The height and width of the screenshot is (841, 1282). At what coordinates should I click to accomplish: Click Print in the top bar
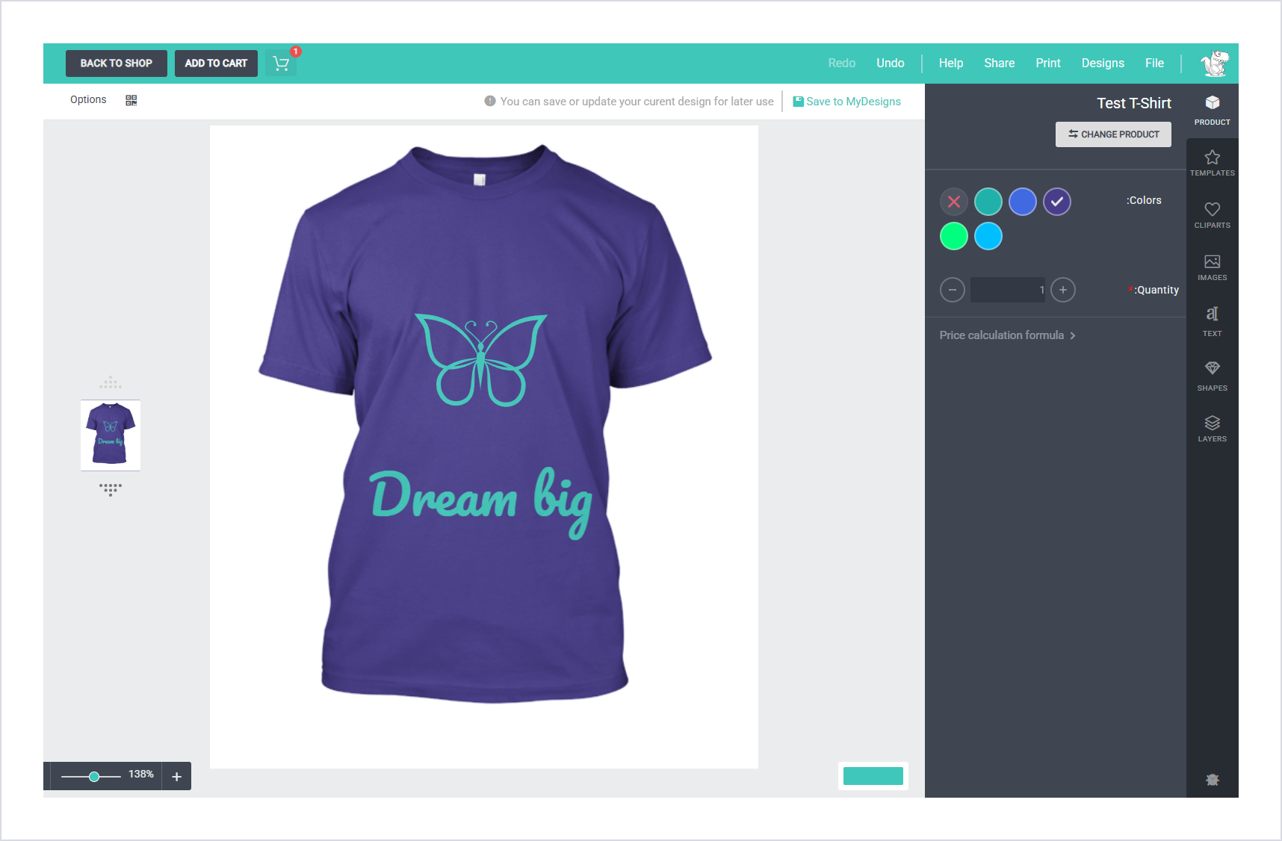1047,63
